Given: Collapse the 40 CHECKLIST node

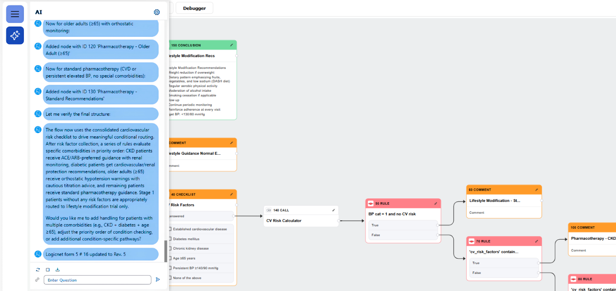Looking at the screenshot, I should click(x=232, y=194).
